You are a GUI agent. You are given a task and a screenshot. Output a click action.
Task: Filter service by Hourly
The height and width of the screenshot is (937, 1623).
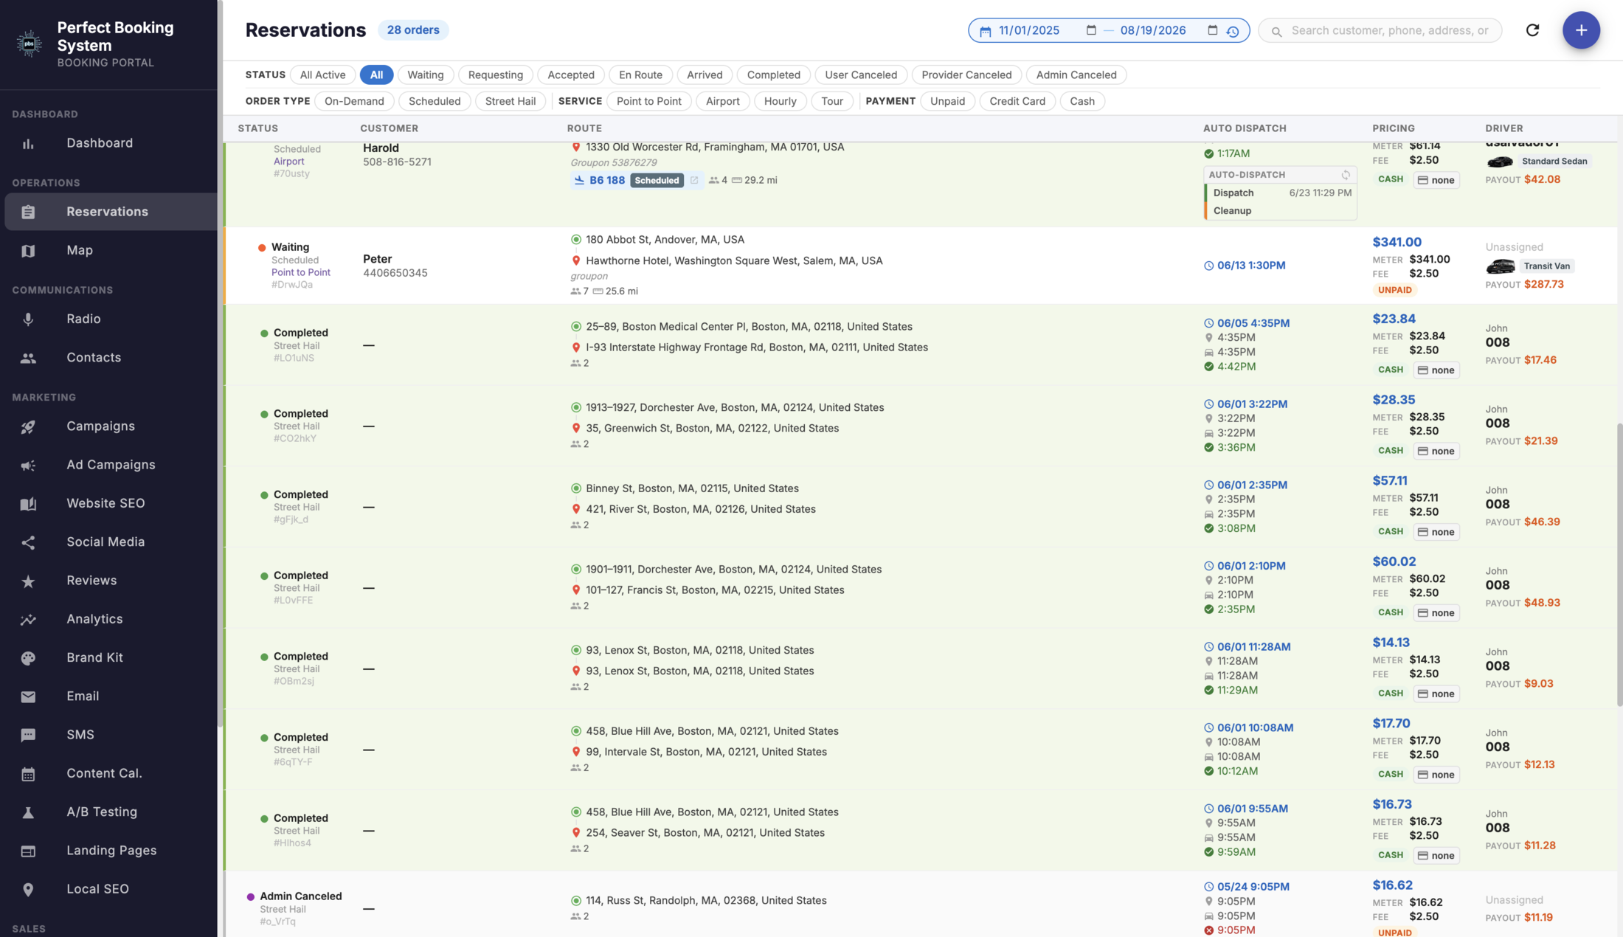tap(781, 101)
